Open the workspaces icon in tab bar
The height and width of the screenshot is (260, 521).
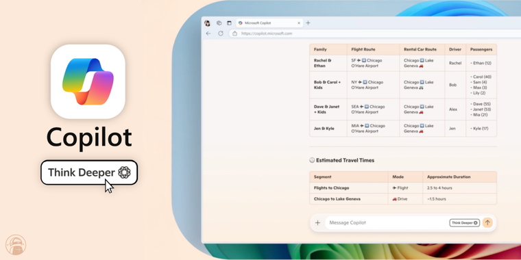pos(219,23)
